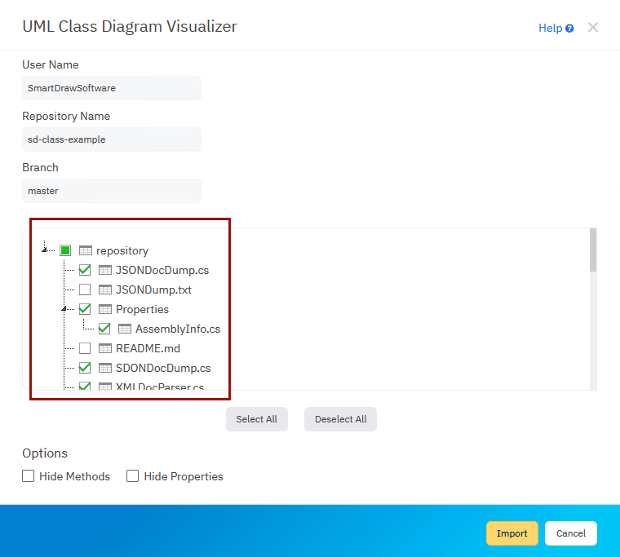Viewport: 620px width, 557px height.
Task: Click the file icon next to SDONDocDump.cs
Action: [105, 368]
